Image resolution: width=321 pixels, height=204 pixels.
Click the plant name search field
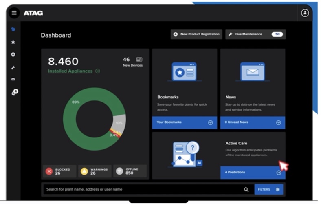tap(143, 189)
